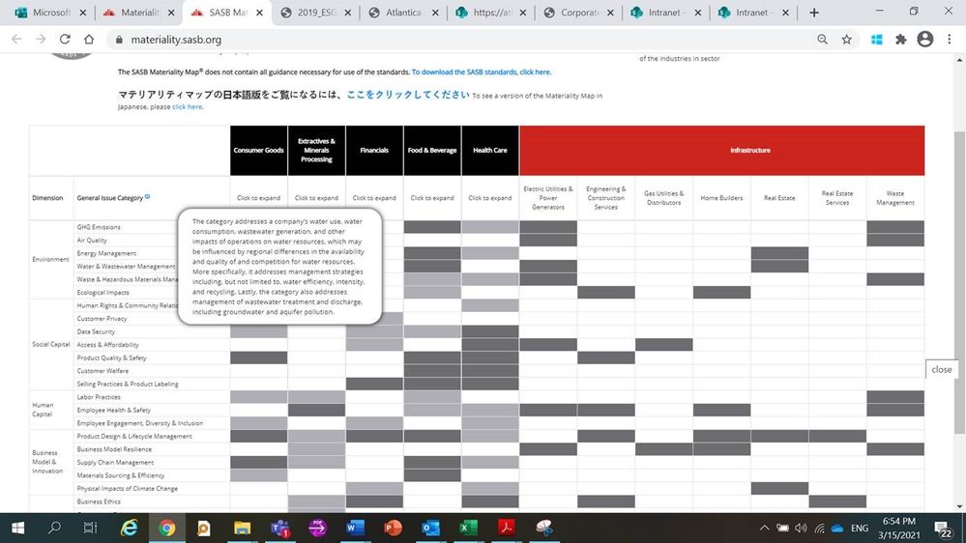Image resolution: width=966 pixels, height=543 pixels.
Task: Open the zoom magnifier in address bar
Action: coord(823,40)
